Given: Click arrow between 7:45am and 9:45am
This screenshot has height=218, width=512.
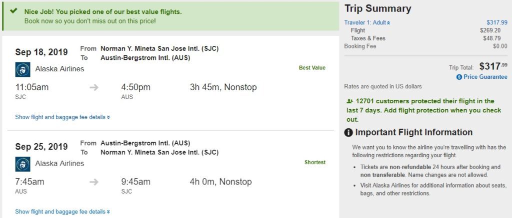Looking at the screenshot, I should tap(94, 182).
